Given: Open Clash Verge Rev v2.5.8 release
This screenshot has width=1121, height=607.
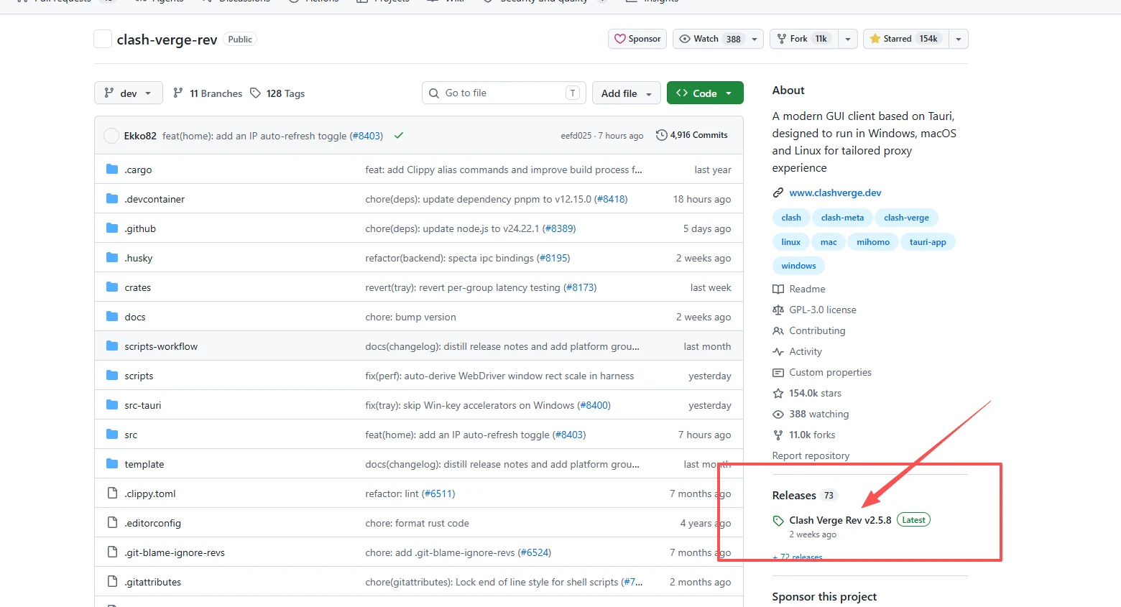Looking at the screenshot, I should pyautogui.click(x=840, y=520).
